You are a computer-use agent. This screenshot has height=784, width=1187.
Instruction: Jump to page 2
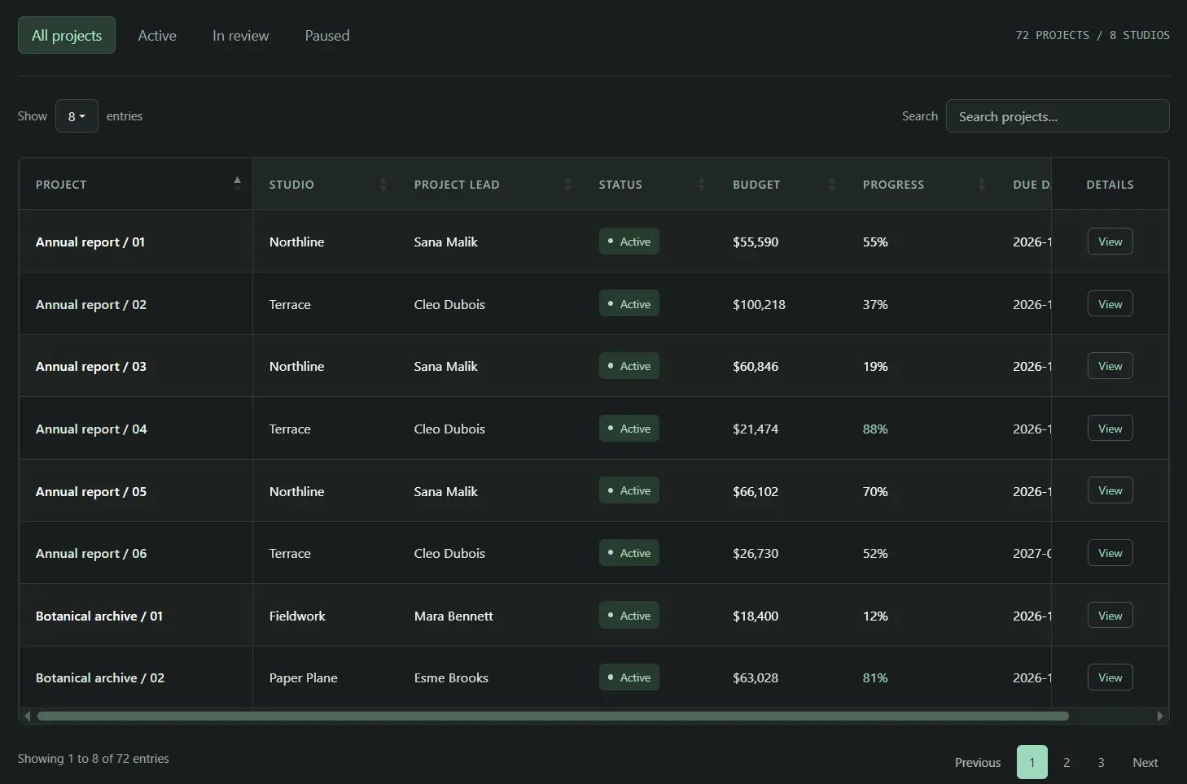[x=1067, y=762]
